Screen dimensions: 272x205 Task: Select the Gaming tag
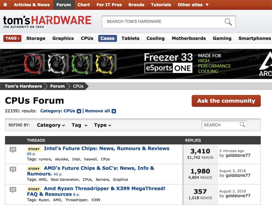222,38
